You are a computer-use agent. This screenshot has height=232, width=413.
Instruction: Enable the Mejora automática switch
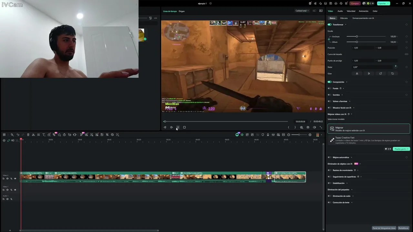[x=329, y=157]
